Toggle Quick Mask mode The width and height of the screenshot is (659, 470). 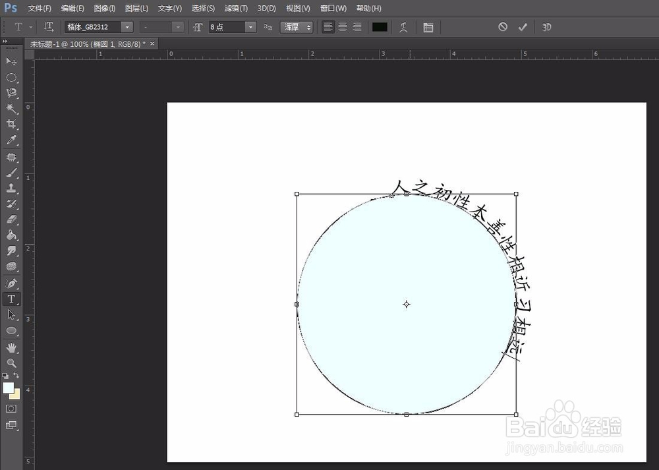click(11, 409)
